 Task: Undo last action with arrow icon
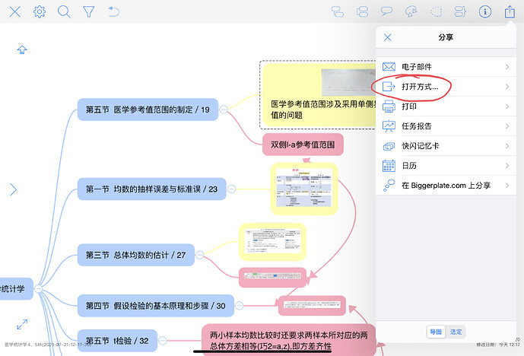[x=113, y=12]
